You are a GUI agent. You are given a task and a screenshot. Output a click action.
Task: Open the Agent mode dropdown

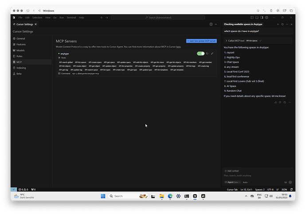[x=232, y=182]
